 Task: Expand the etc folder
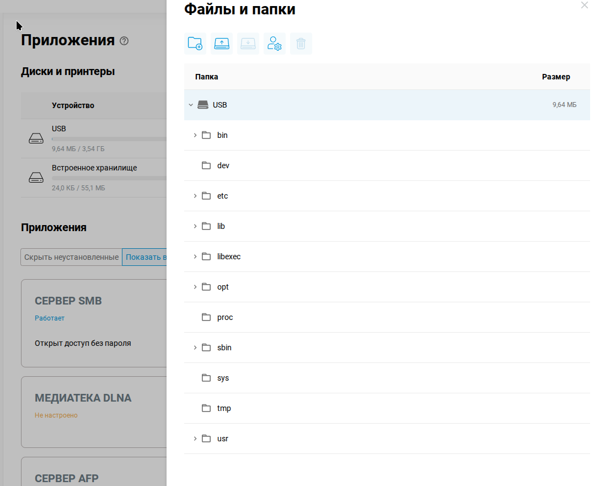[195, 196]
